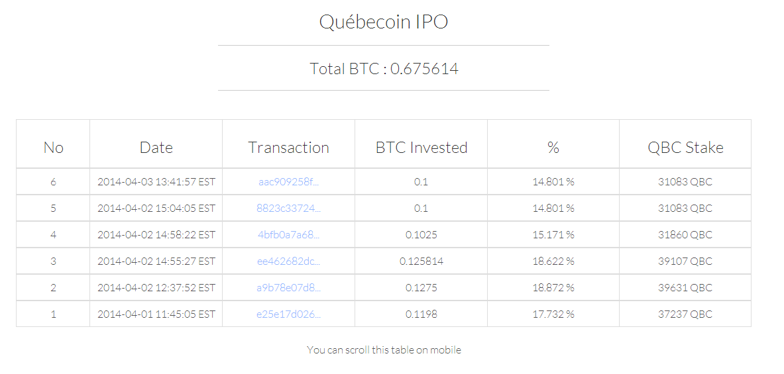Open transaction link aac909258f...

pos(288,182)
